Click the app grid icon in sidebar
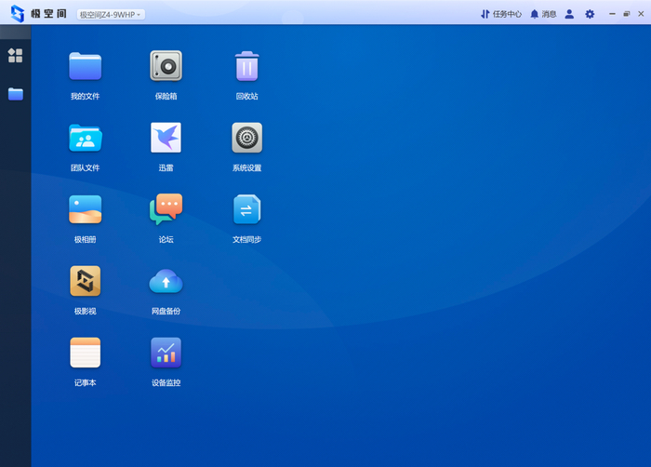Image resolution: width=651 pixels, height=467 pixels. [x=15, y=56]
